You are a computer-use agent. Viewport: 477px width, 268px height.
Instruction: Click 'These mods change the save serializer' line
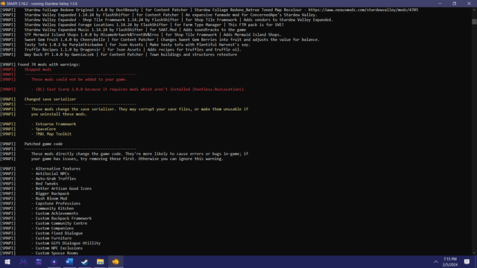pyautogui.click(x=139, y=109)
